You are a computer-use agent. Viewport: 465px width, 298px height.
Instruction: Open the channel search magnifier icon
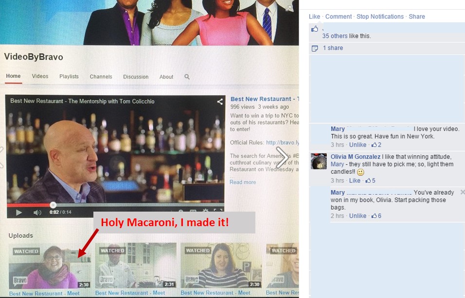(x=187, y=77)
